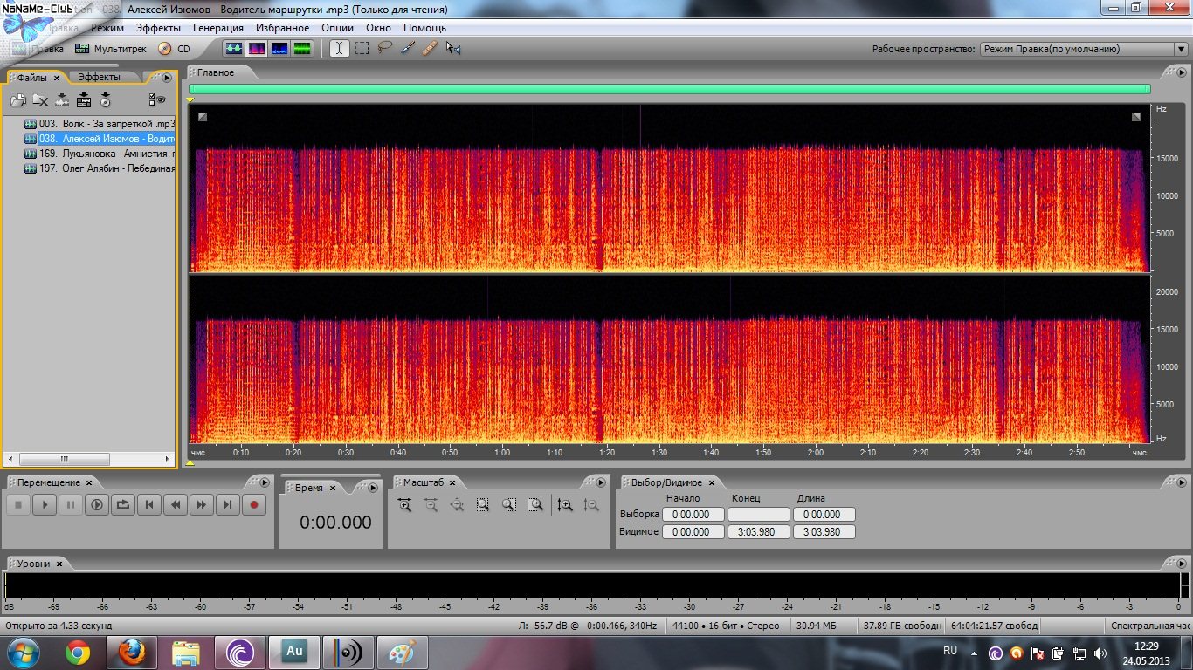Image resolution: width=1193 pixels, height=670 pixels.
Task: Open Главное panel options menu arrow
Action: 1182,72
